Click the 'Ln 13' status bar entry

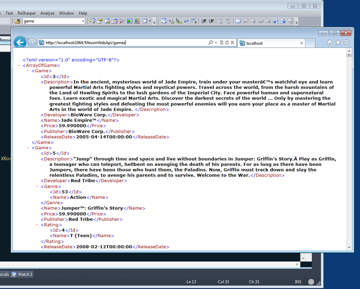coord(191,281)
